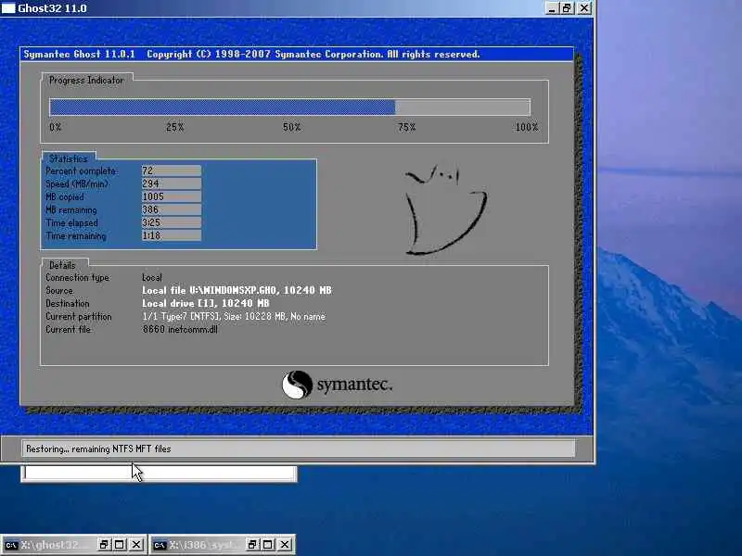Screen dimensions: 742x556
Task: Click the current file inetcomm.dll text
Action: 180,330
